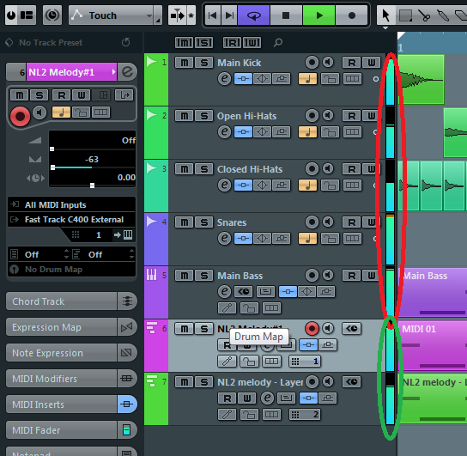
Task: Select the Glue tool
Action: coord(443,15)
